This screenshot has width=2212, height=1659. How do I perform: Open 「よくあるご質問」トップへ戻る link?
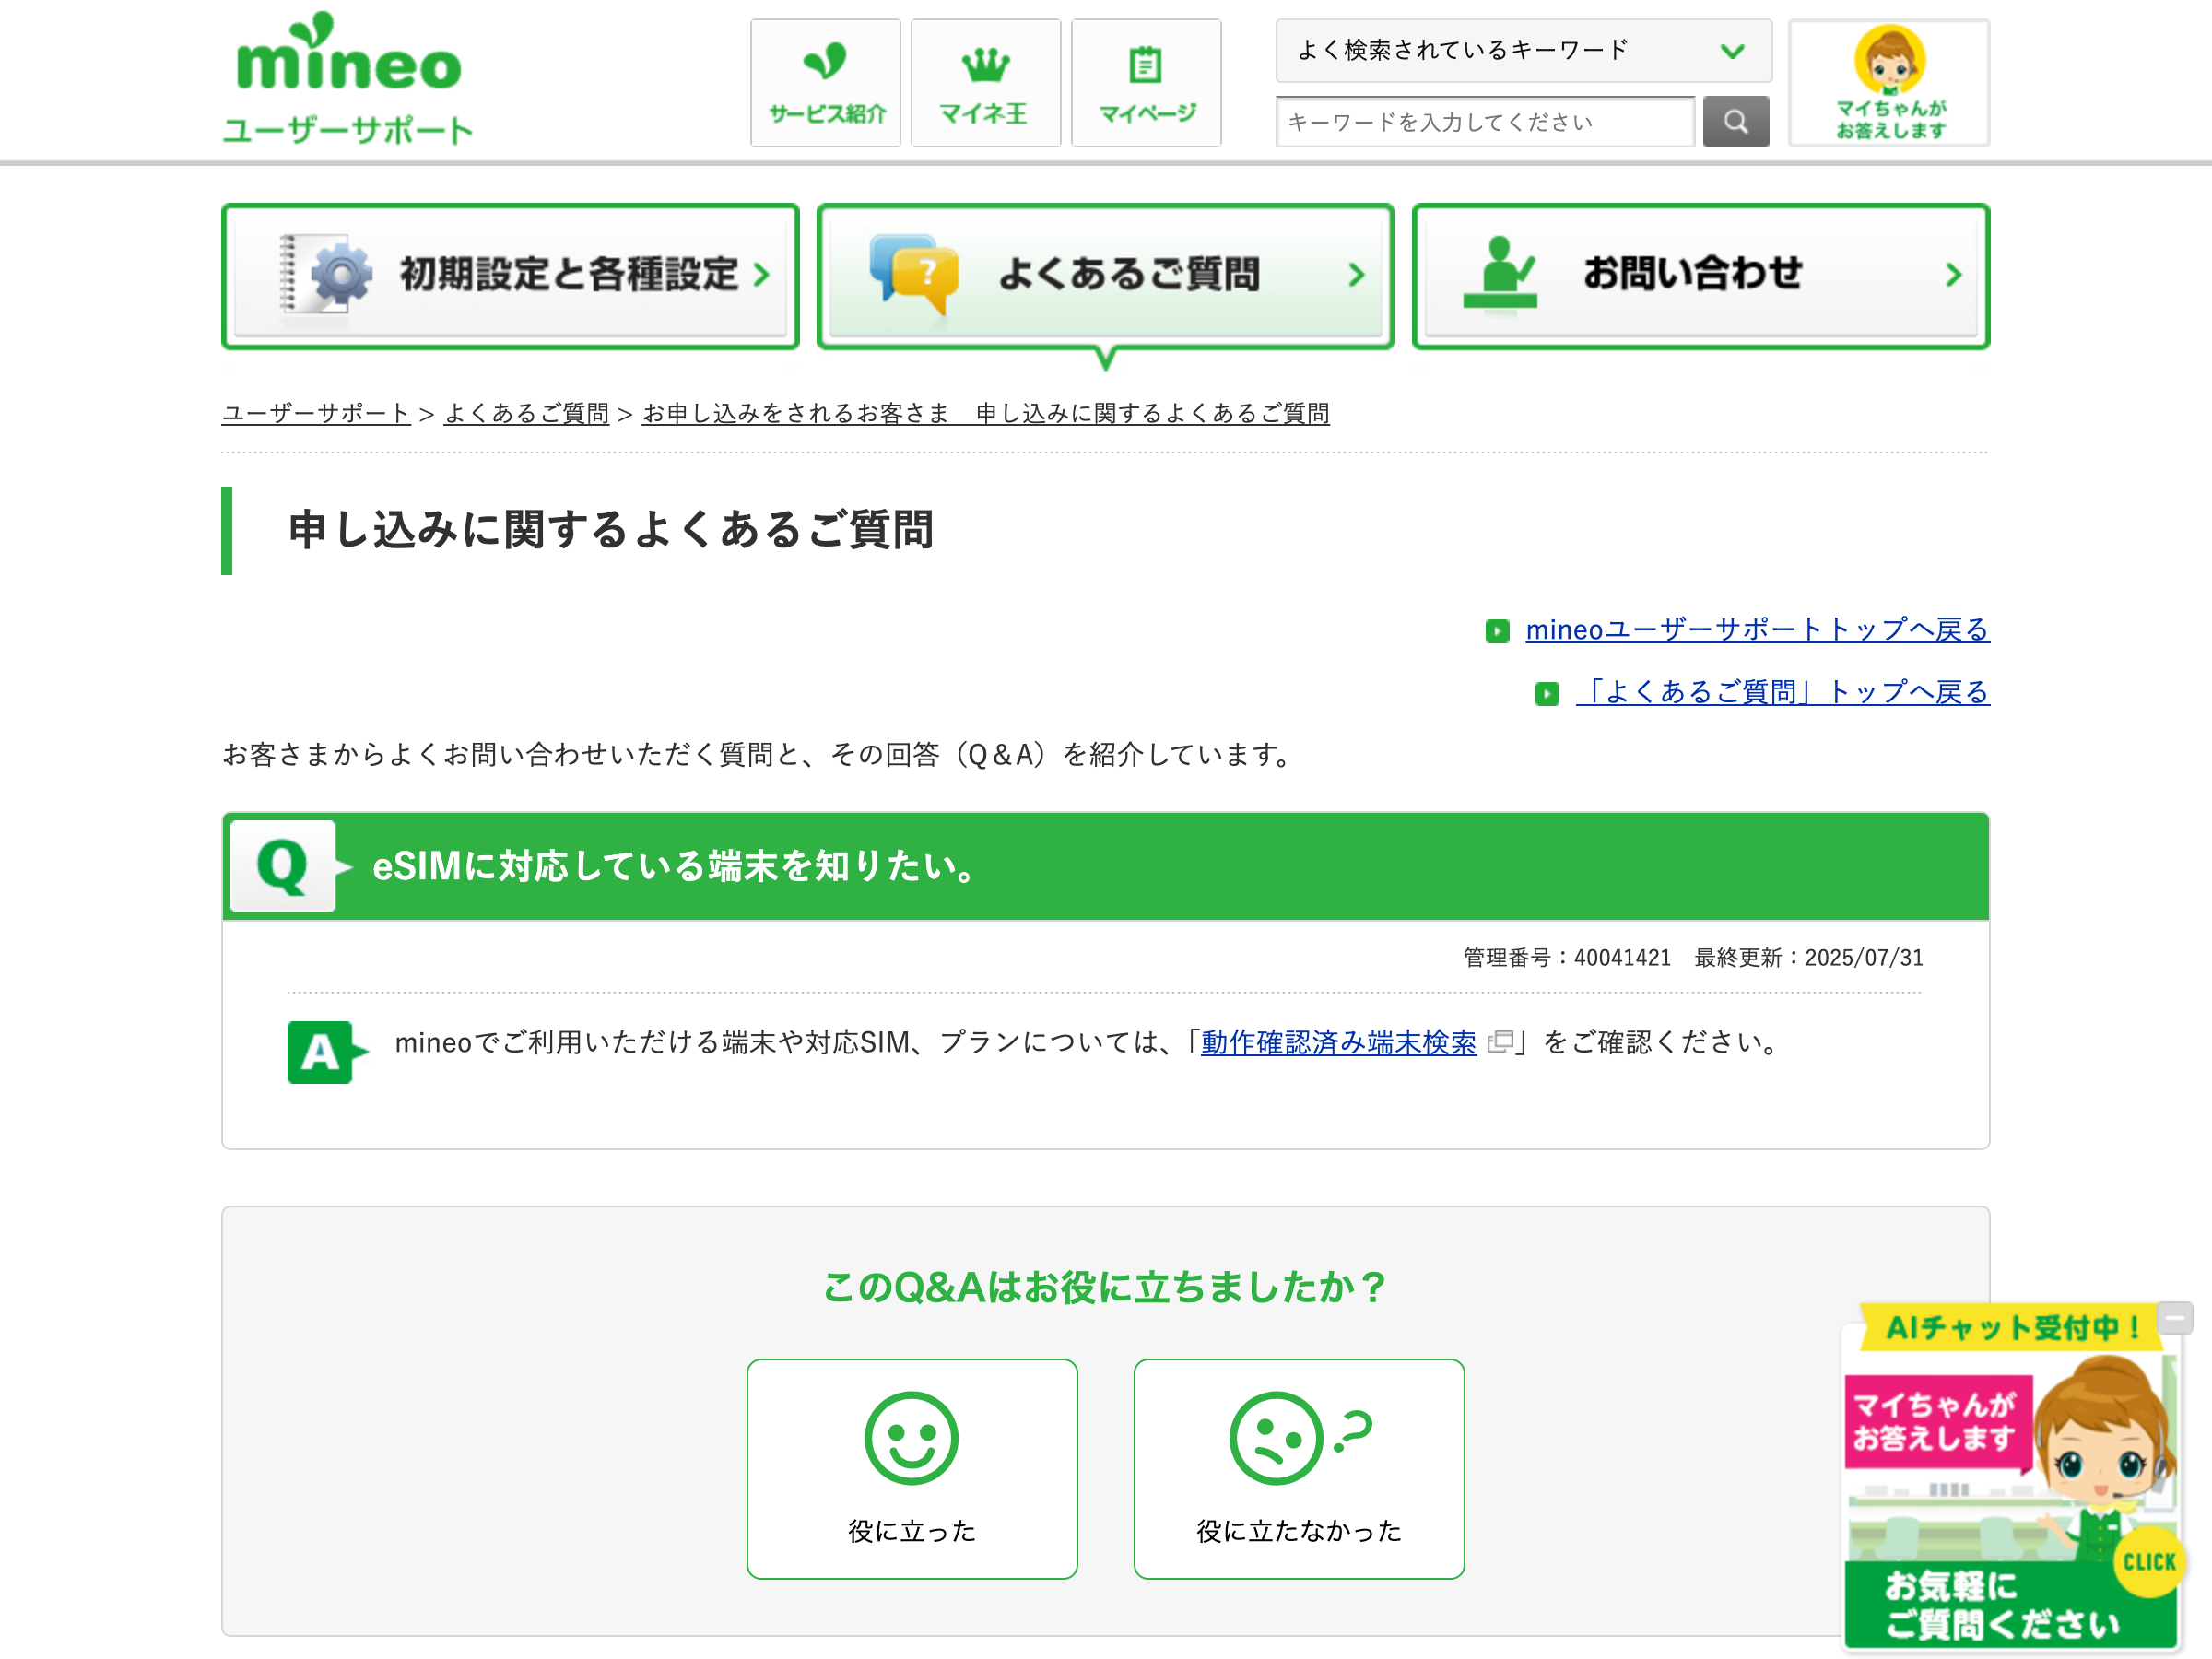click(1783, 692)
